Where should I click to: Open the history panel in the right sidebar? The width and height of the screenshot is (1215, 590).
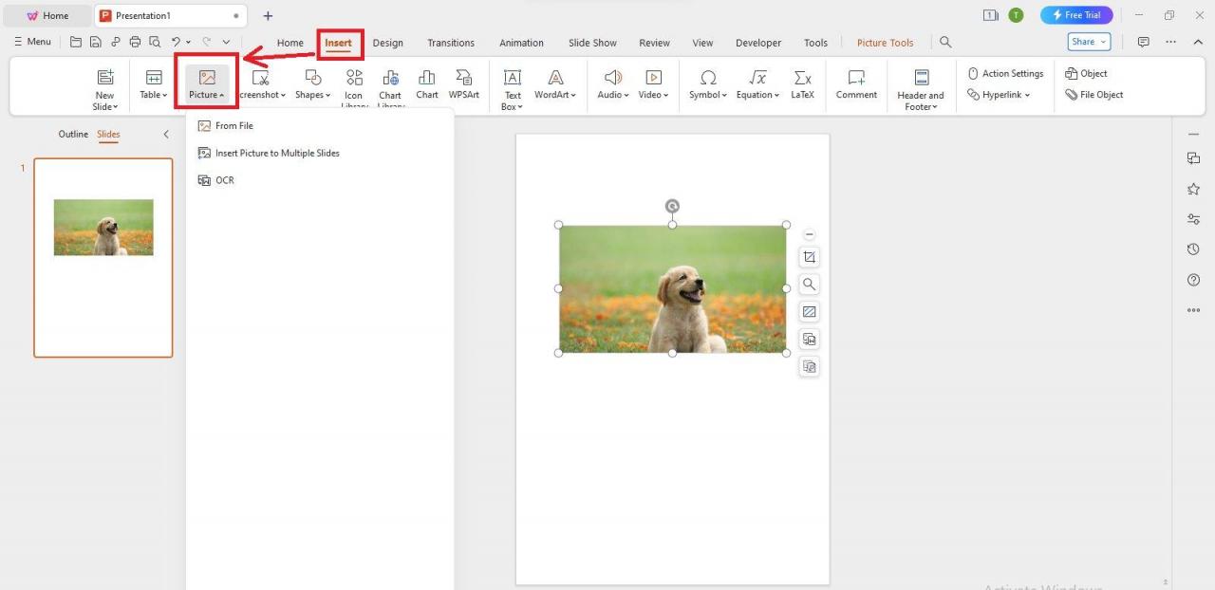point(1193,249)
